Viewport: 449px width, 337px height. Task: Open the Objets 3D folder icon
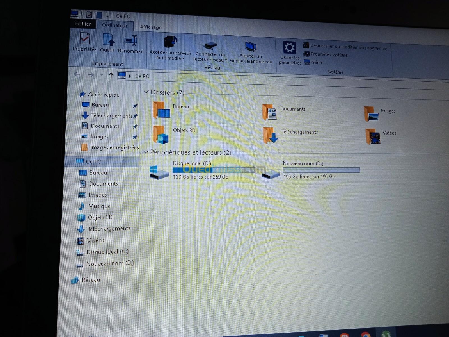(161, 135)
